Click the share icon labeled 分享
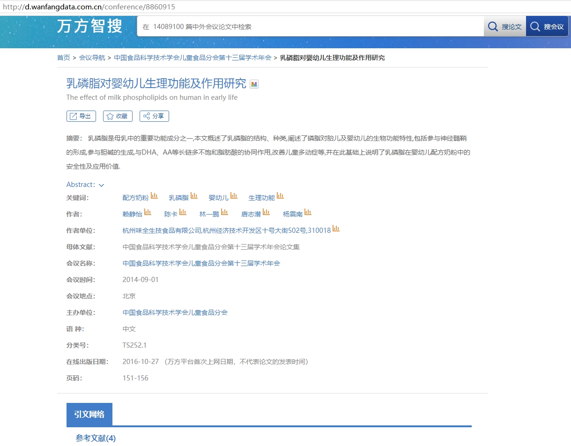The image size is (571, 446). [146, 116]
